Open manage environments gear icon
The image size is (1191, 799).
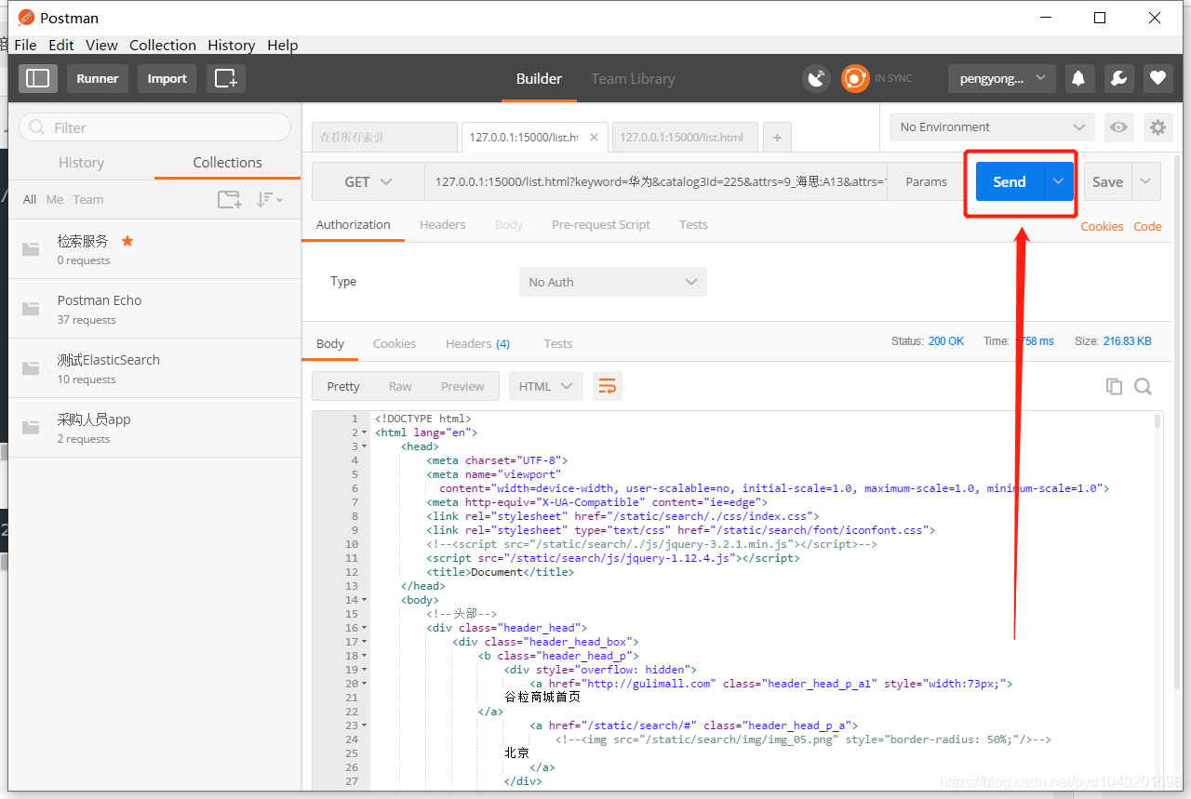click(x=1158, y=127)
